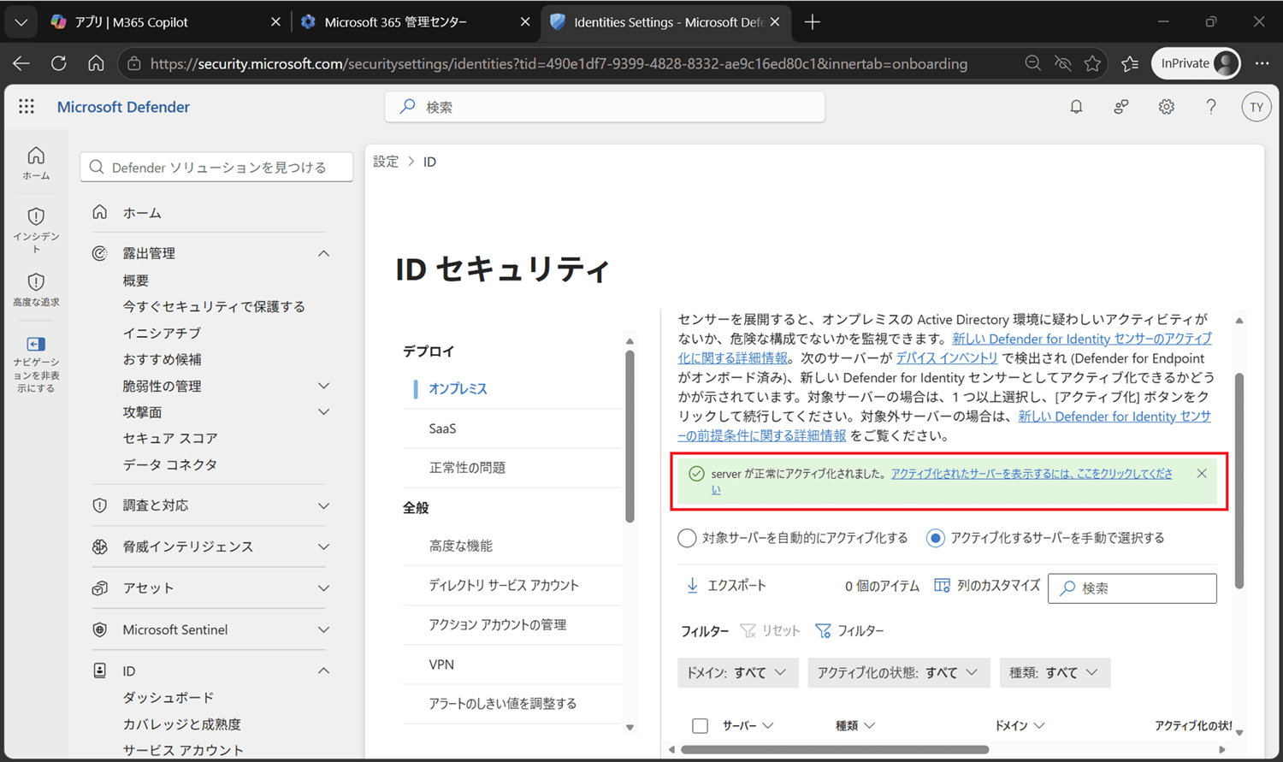
Task: Open action accounts management settings
Action: coord(498,625)
